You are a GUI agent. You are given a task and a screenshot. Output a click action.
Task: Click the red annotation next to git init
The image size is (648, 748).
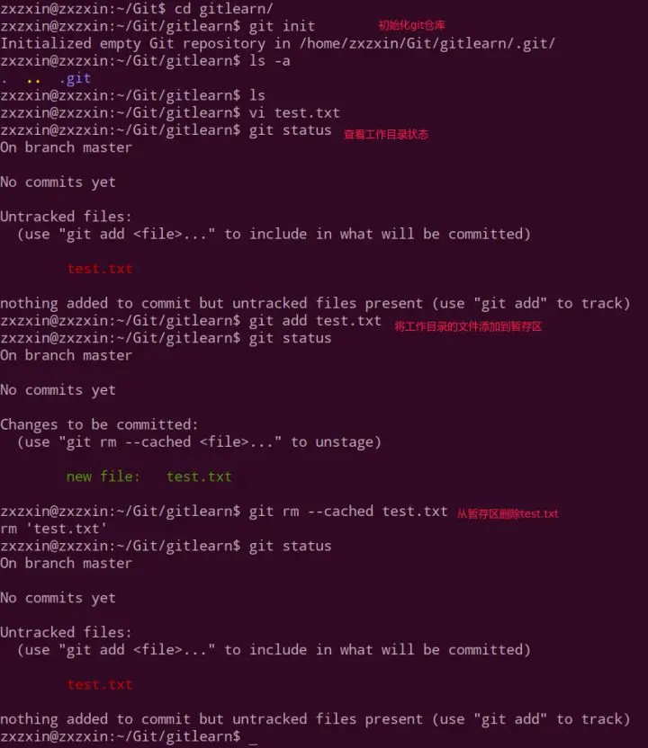[411, 25]
